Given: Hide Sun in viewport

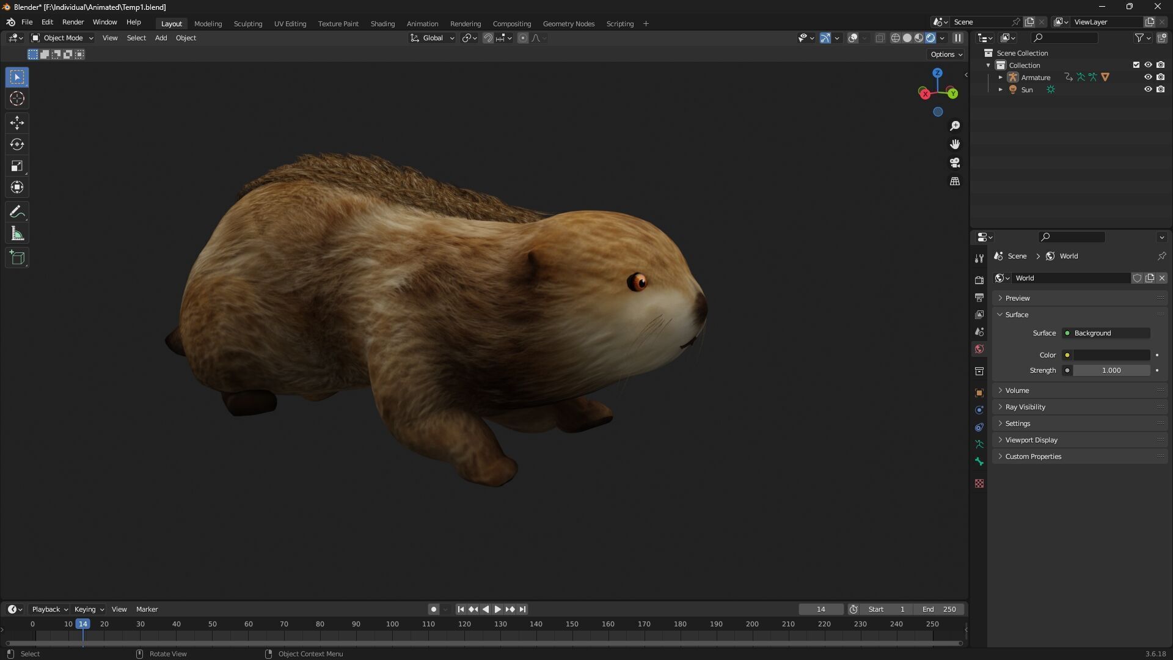Looking at the screenshot, I should click(1148, 89).
